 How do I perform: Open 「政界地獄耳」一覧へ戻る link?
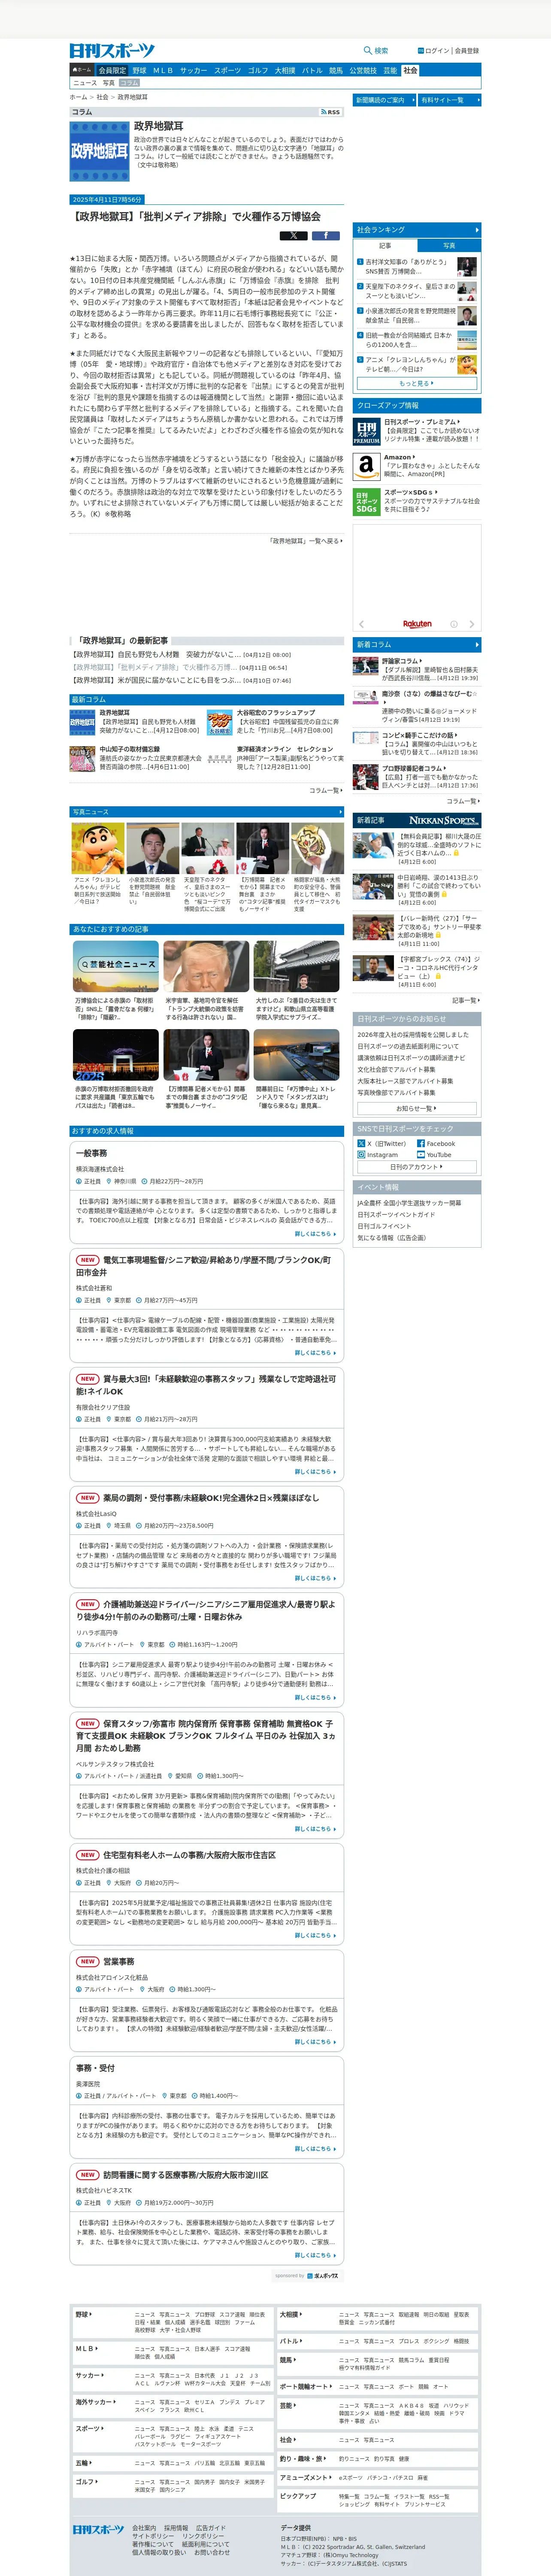coord(306,541)
